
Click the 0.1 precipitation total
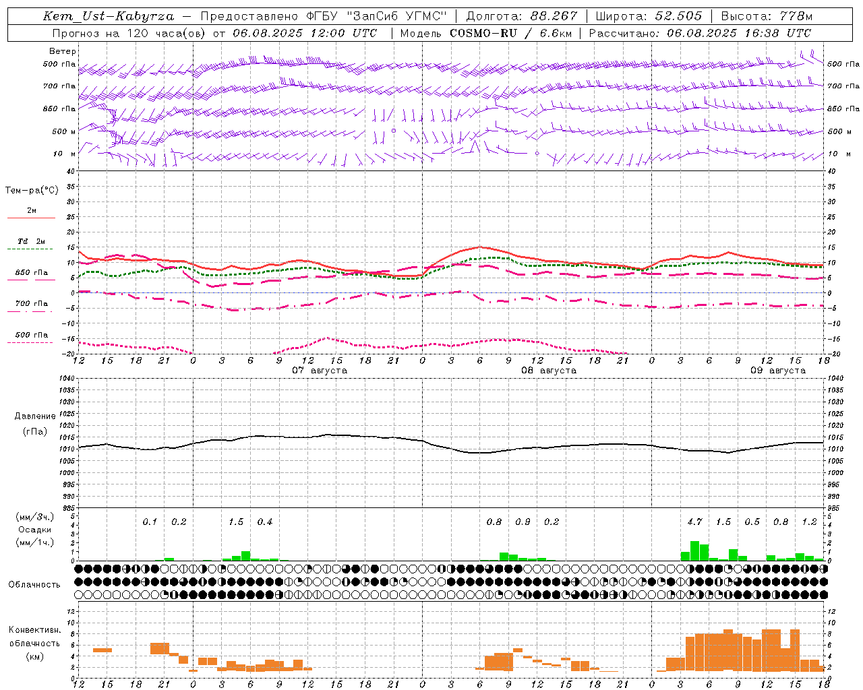pyautogui.click(x=150, y=522)
